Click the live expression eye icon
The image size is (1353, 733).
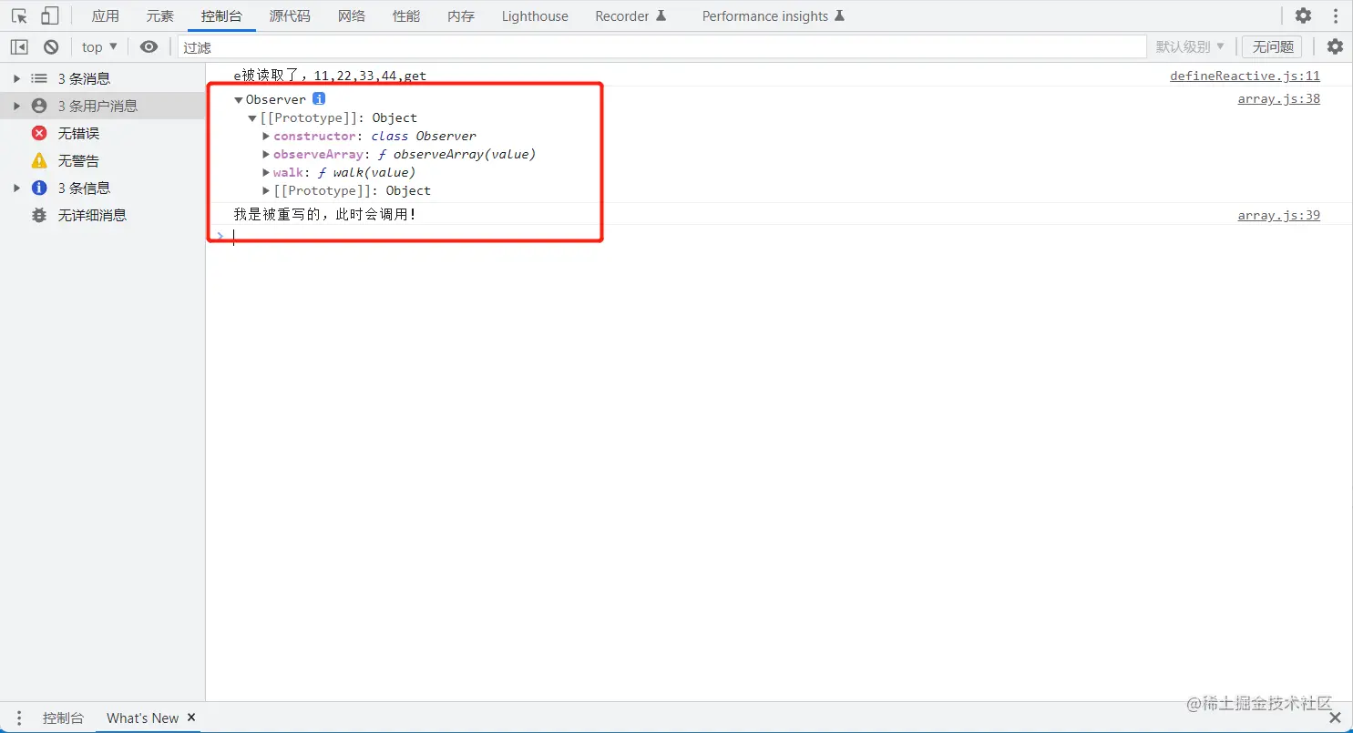149,46
